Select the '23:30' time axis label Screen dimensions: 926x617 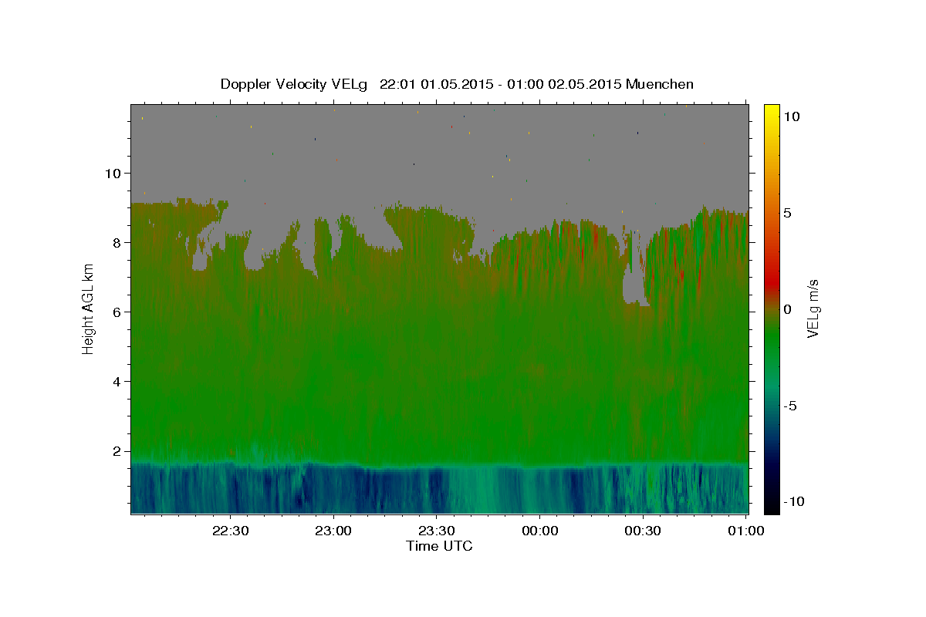click(437, 531)
